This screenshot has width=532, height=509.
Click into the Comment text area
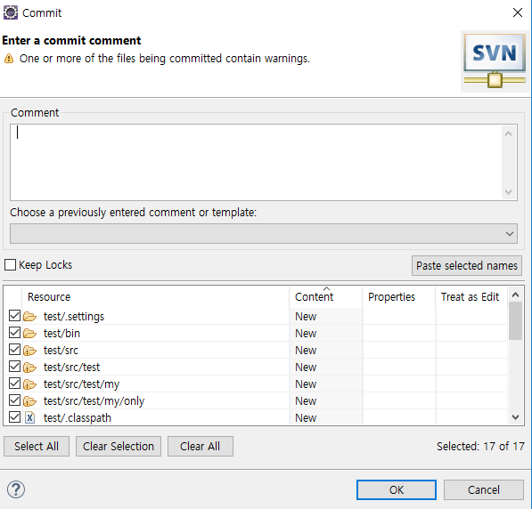257,162
